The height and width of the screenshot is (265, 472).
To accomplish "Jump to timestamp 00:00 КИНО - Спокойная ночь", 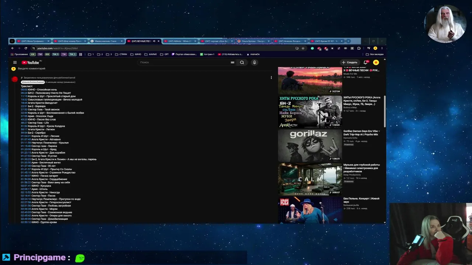I will pos(24,90).
